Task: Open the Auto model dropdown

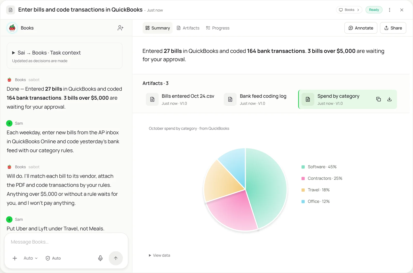Action: [x=30, y=258]
